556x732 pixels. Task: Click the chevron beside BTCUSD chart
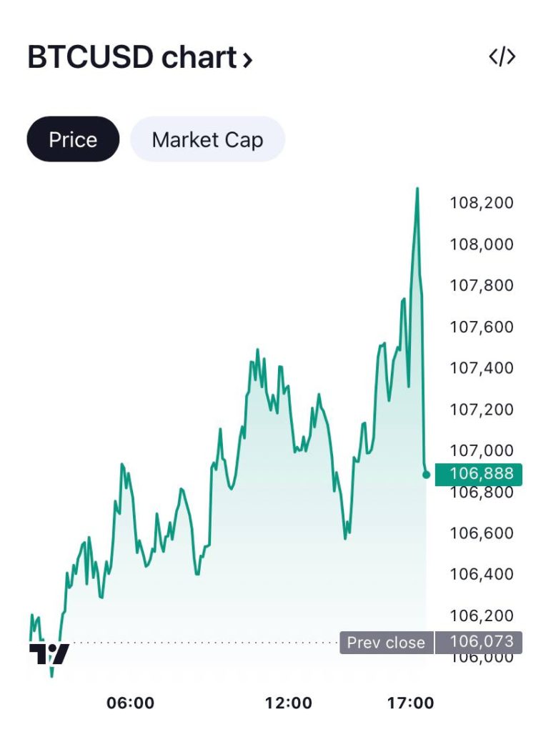click(247, 60)
